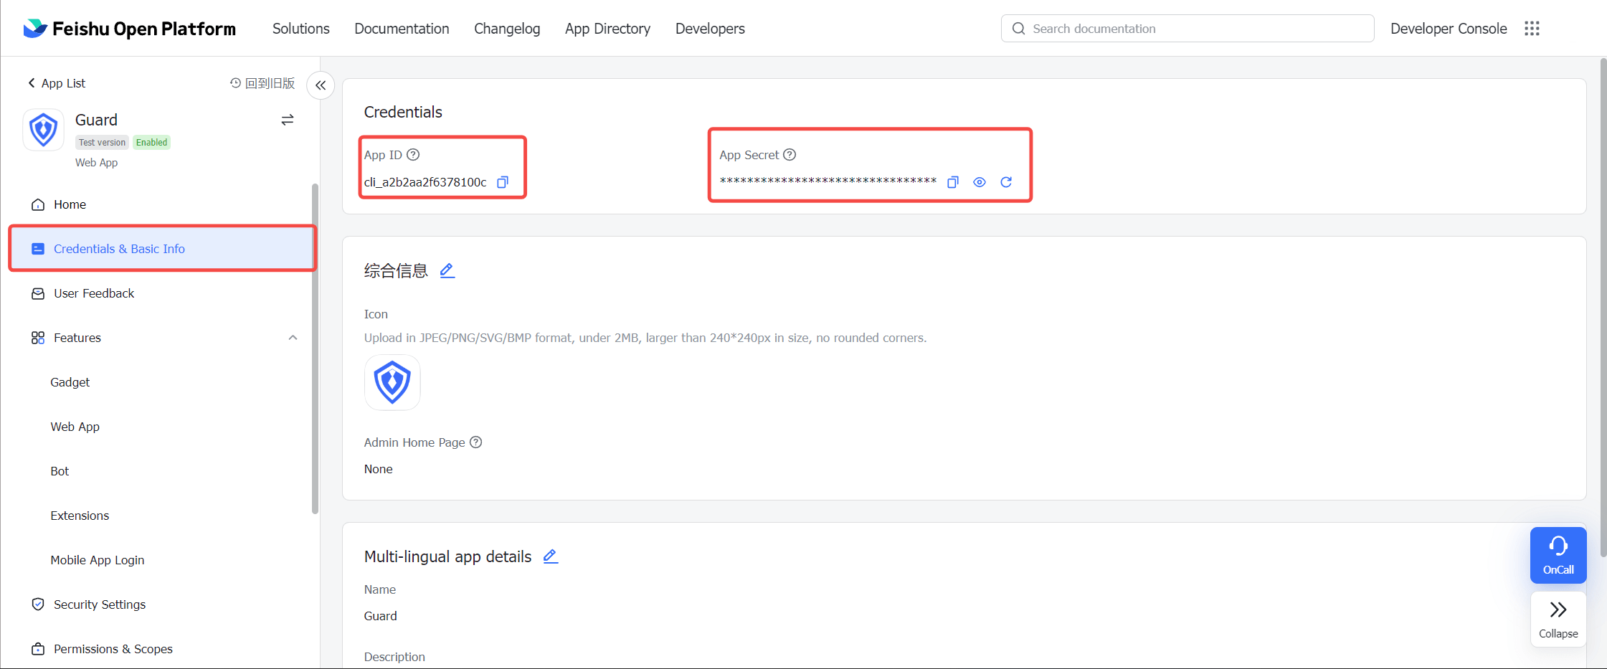Edit the 综合信息 section
Viewport: 1607px width, 669px height.
point(447,270)
